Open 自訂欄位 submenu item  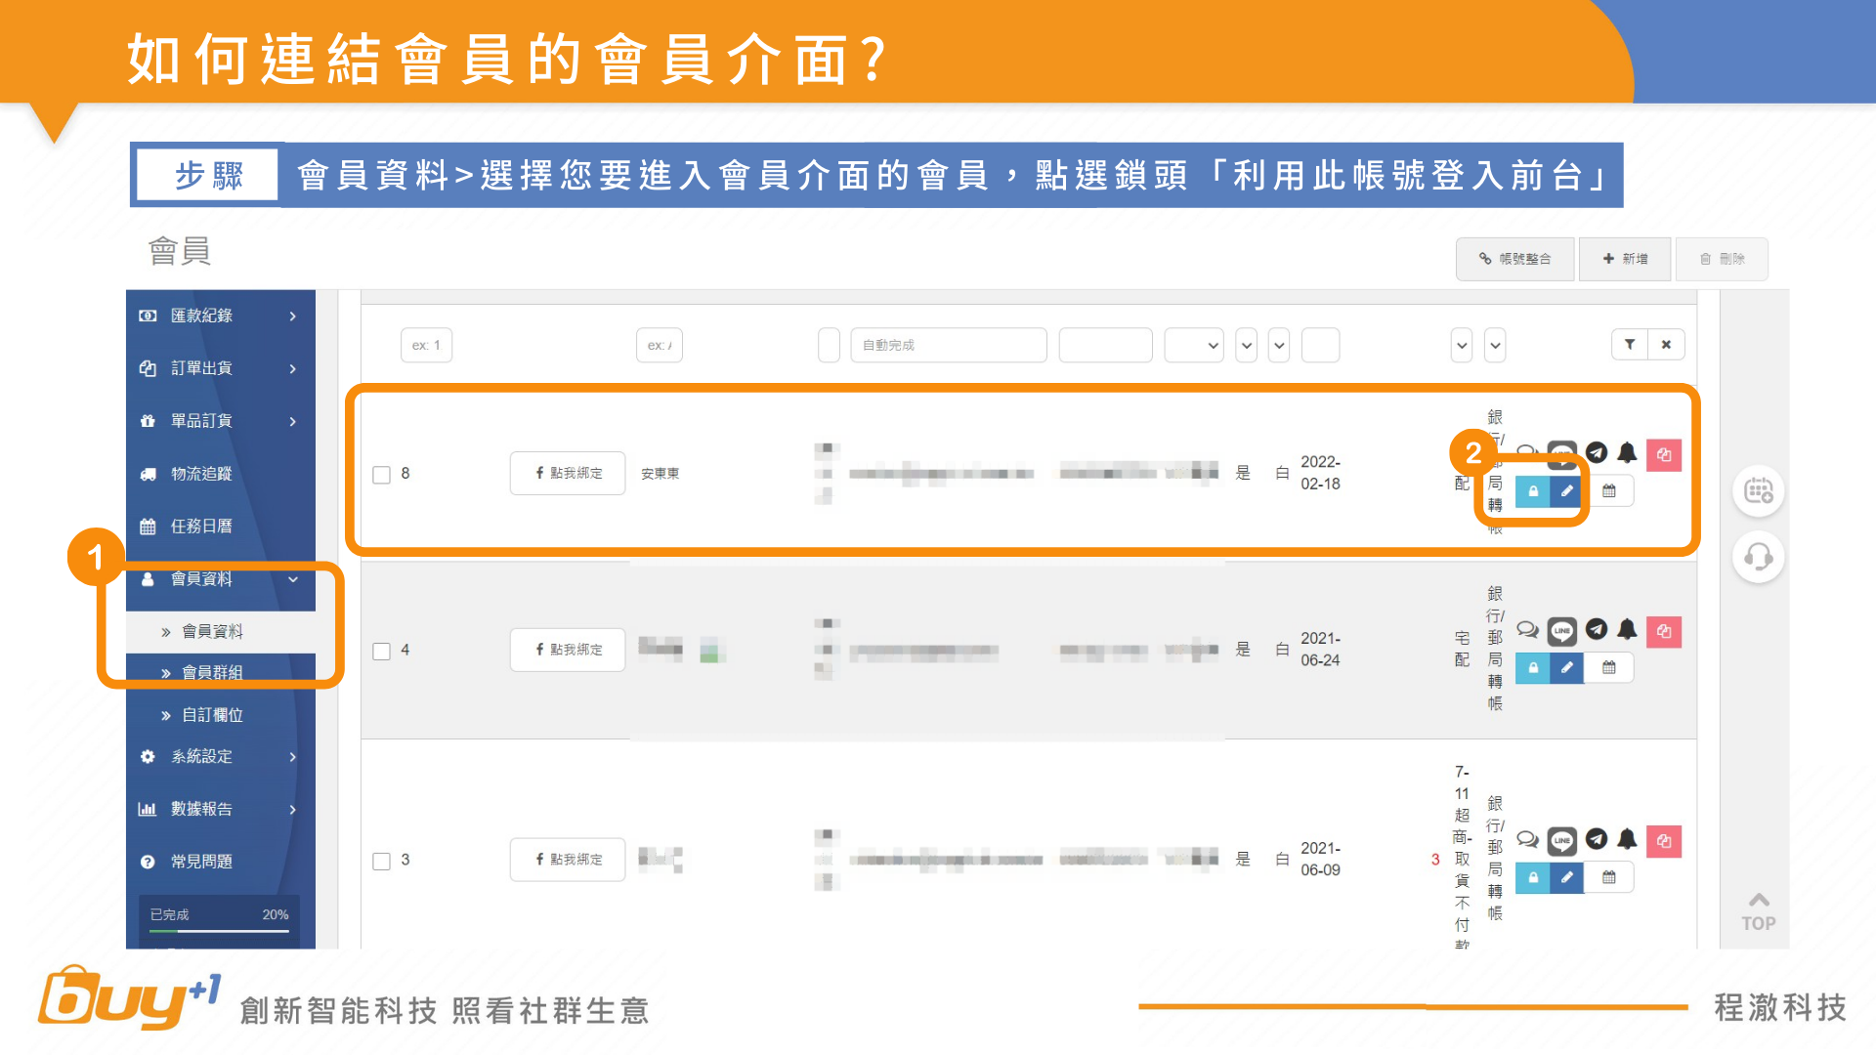[x=212, y=715]
